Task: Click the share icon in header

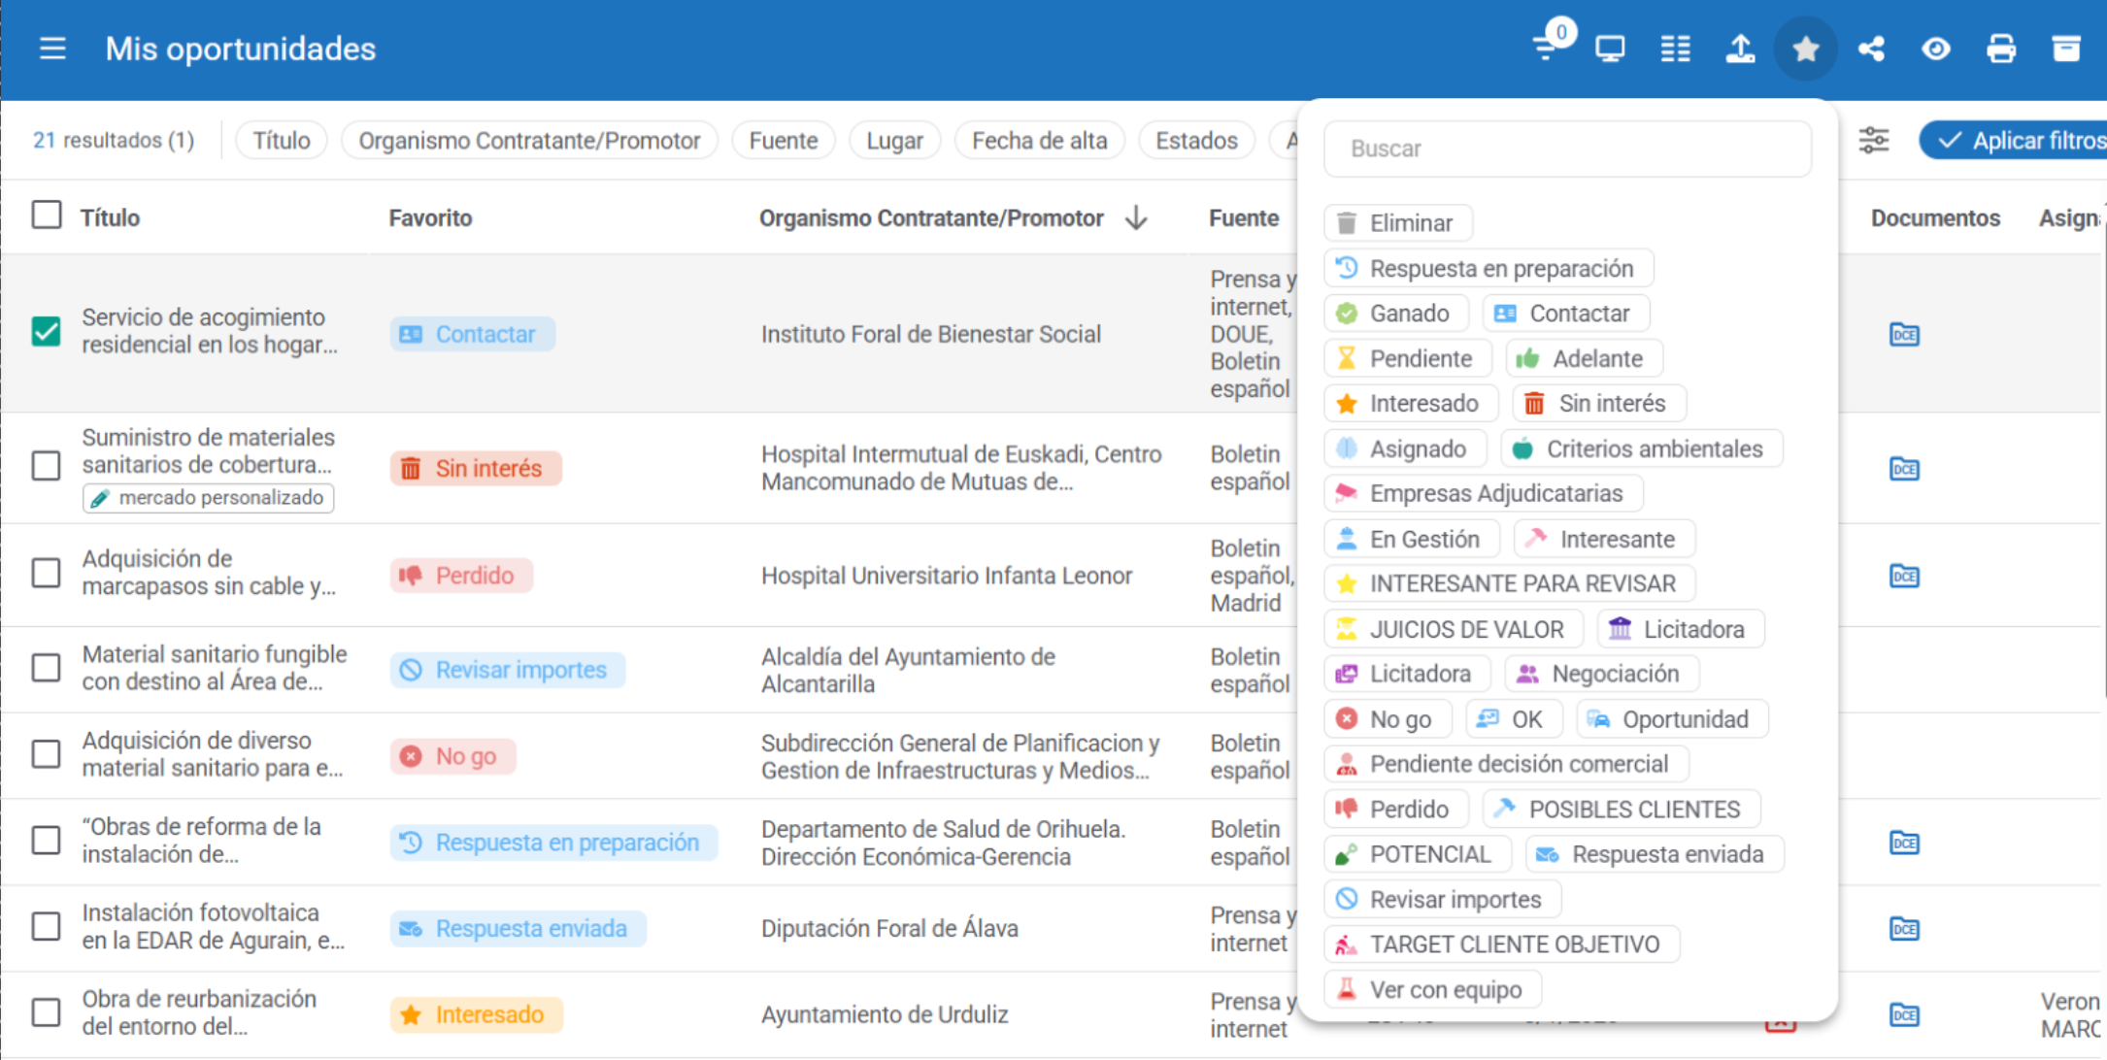Action: [1871, 49]
